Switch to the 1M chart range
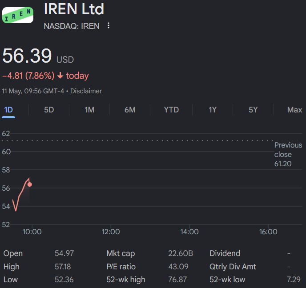306x288 pixels. point(89,110)
